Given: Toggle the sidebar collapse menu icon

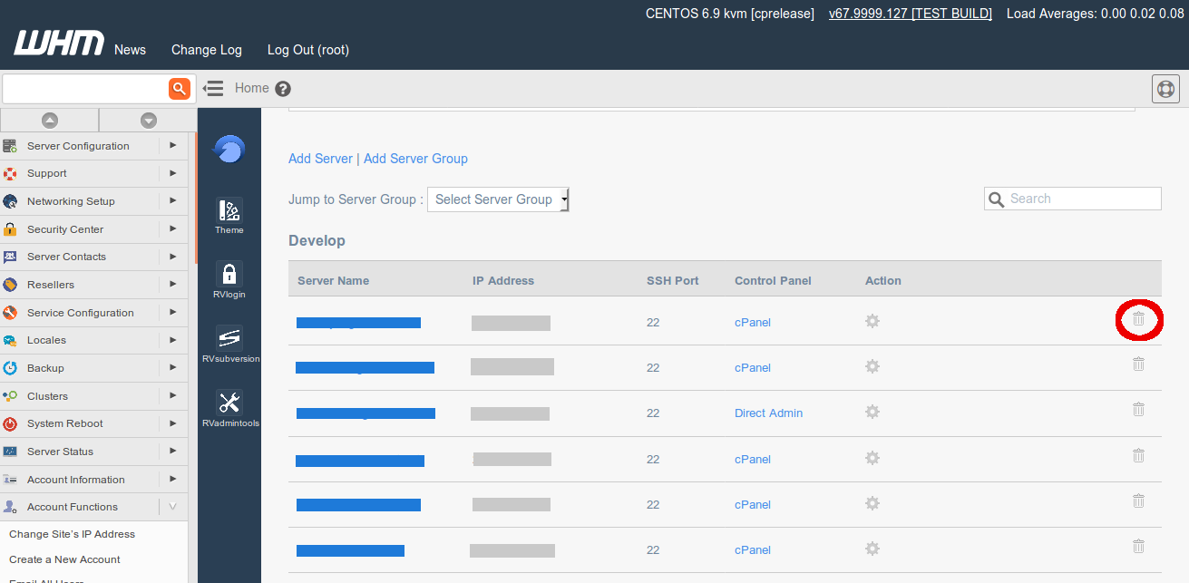Looking at the screenshot, I should tap(213, 88).
